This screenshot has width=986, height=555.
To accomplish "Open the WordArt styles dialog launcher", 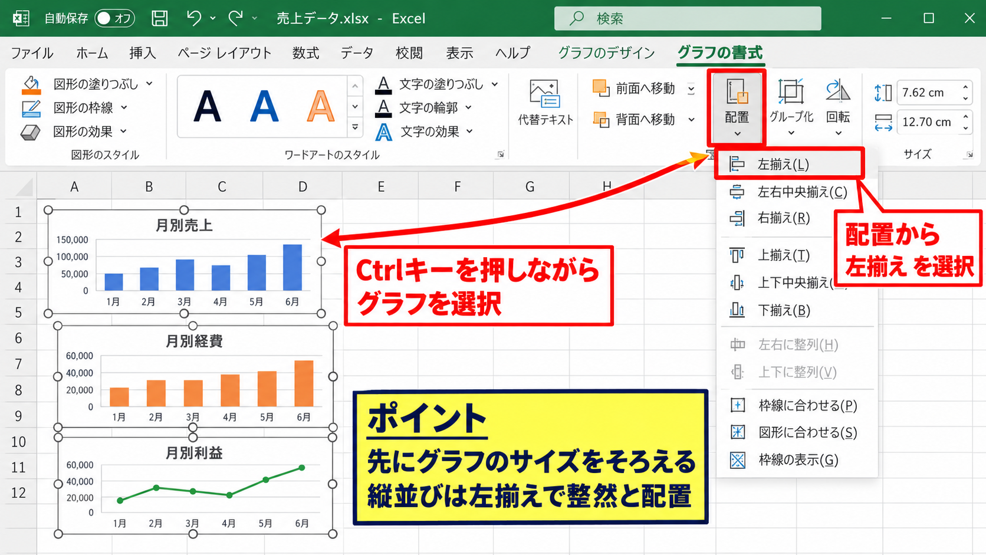I will point(500,155).
